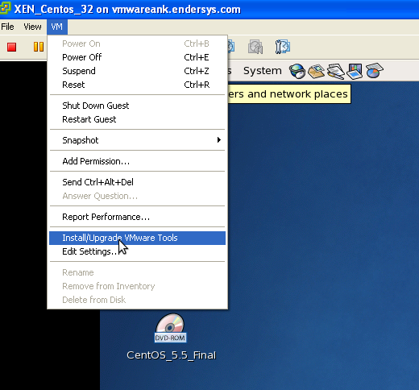
Task: Open the web browser globe launcher icon
Action: [297, 71]
